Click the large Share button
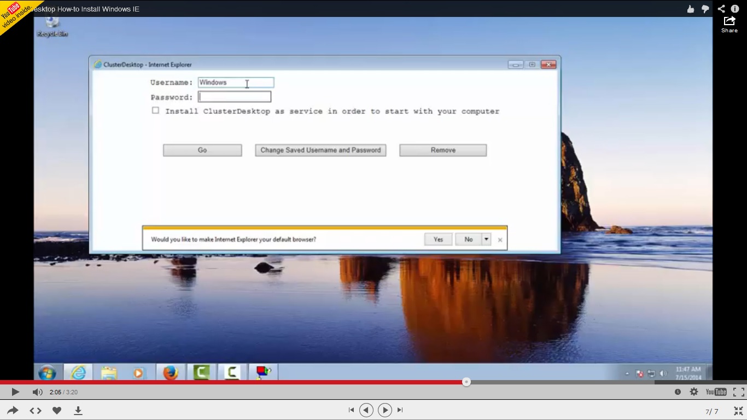Screen dimensions: 747x420 tap(730, 25)
